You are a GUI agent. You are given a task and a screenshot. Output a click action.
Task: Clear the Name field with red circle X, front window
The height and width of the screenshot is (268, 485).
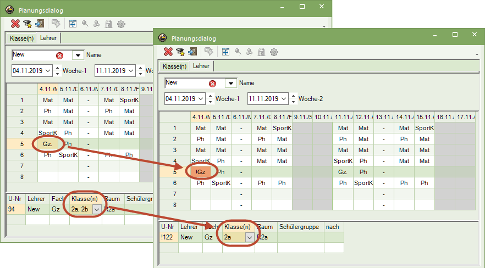click(x=212, y=83)
